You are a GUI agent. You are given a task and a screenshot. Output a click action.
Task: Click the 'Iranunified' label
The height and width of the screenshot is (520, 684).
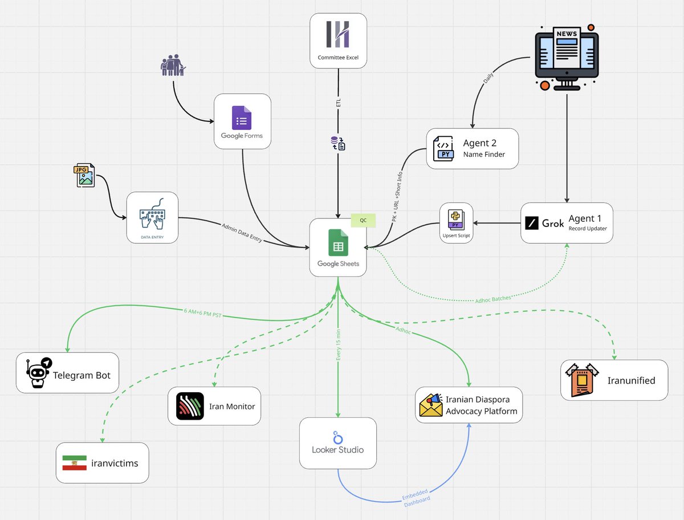click(x=631, y=380)
